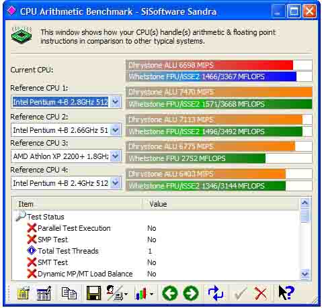The image size is (322, 308).
Task: Copy results with the copy pages icon
Action: 69,293
